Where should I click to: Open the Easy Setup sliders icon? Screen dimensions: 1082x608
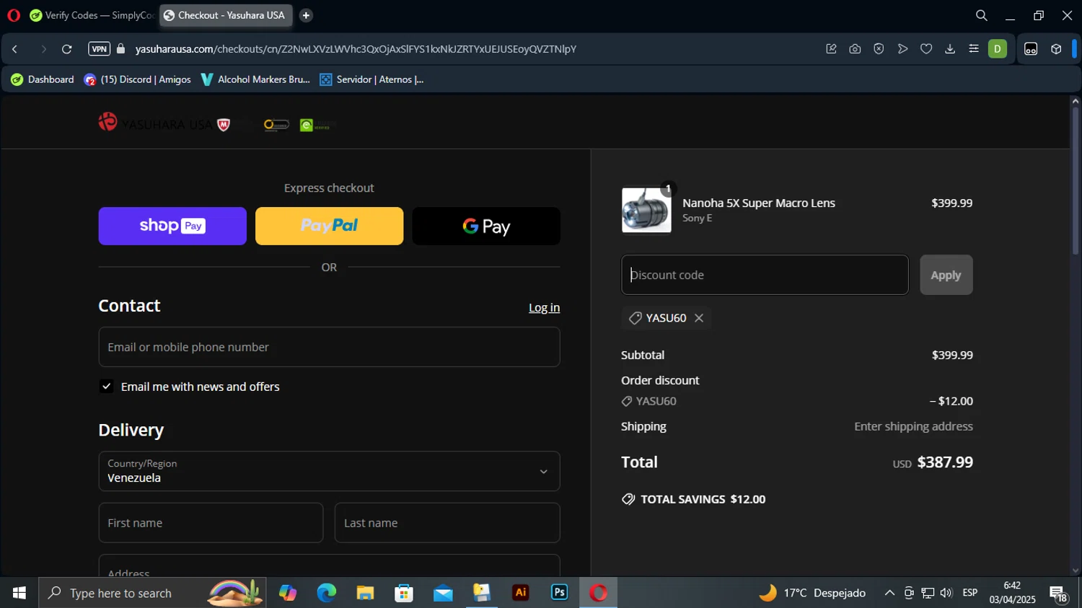(974, 49)
